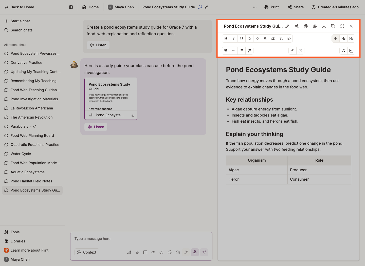Select the H3 heading style
365x266 pixels.
(x=351, y=39)
